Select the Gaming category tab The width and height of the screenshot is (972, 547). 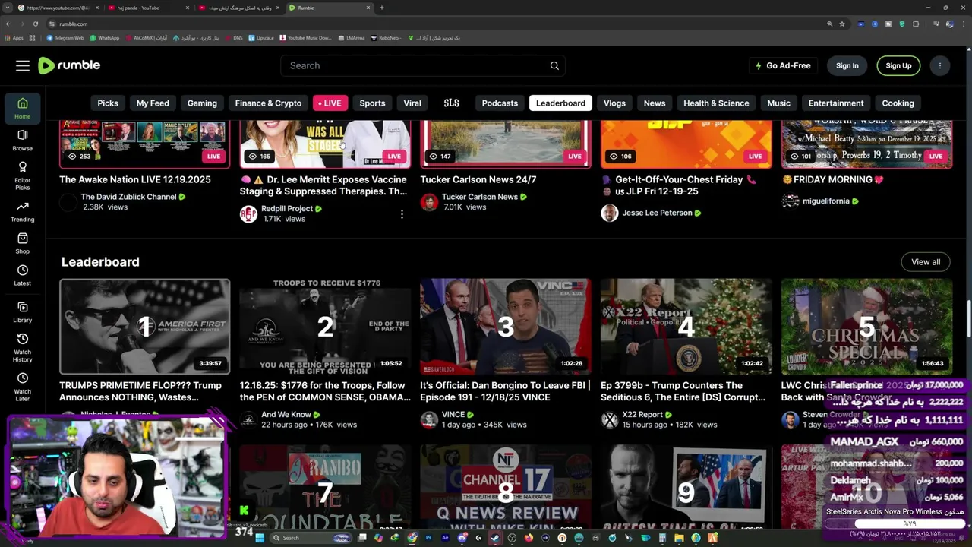tap(202, 103)
